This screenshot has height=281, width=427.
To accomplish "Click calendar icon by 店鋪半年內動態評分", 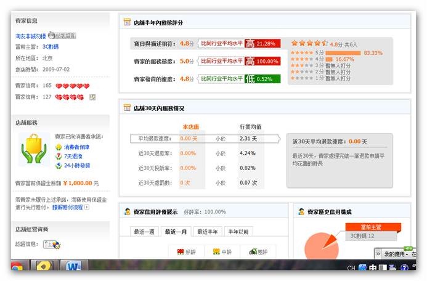I will click(x=127, y=22).
